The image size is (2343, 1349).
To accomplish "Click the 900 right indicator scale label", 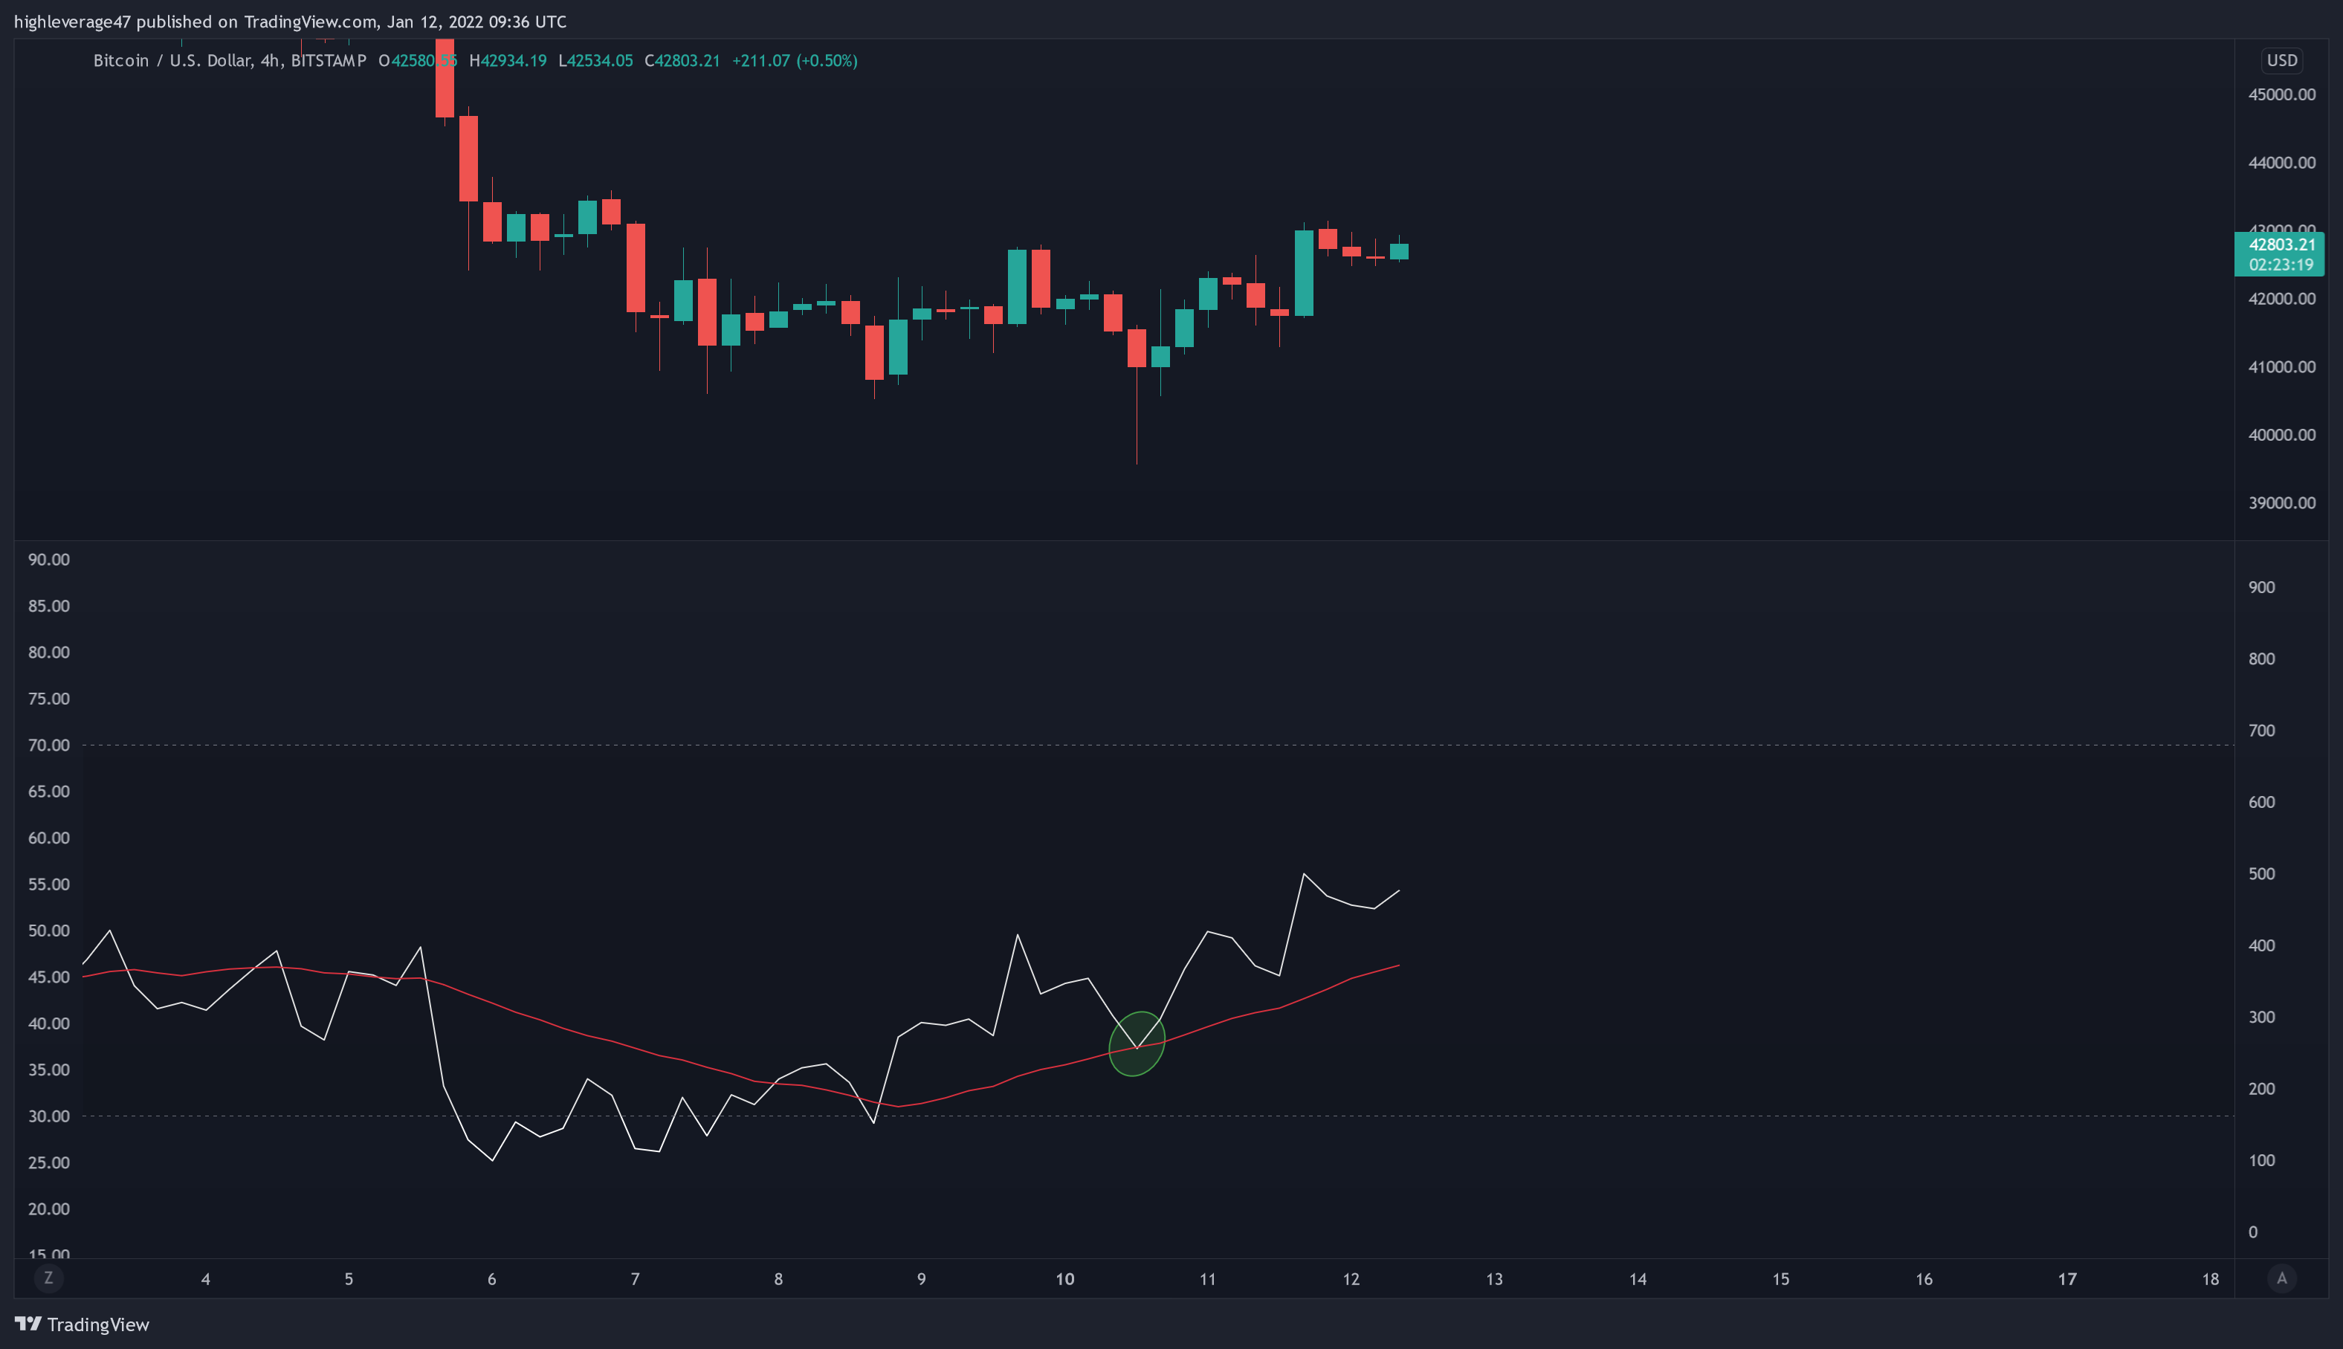I will point(2261,587).
